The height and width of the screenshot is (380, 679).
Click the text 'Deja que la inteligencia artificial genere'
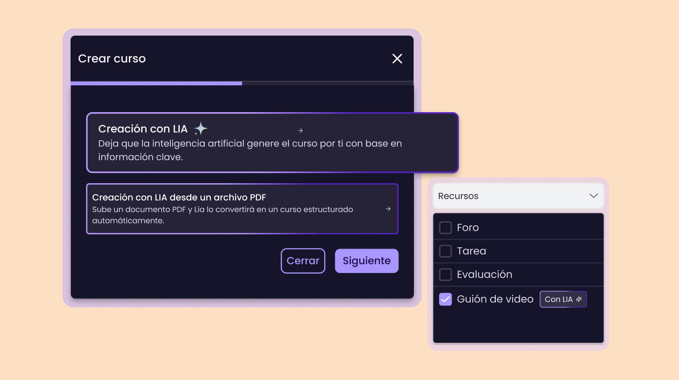click(189, 144)
